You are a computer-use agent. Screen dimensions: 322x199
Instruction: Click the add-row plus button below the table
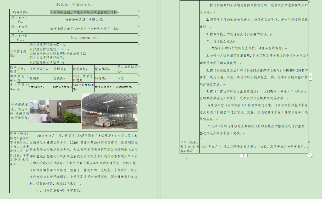[243, 156]
